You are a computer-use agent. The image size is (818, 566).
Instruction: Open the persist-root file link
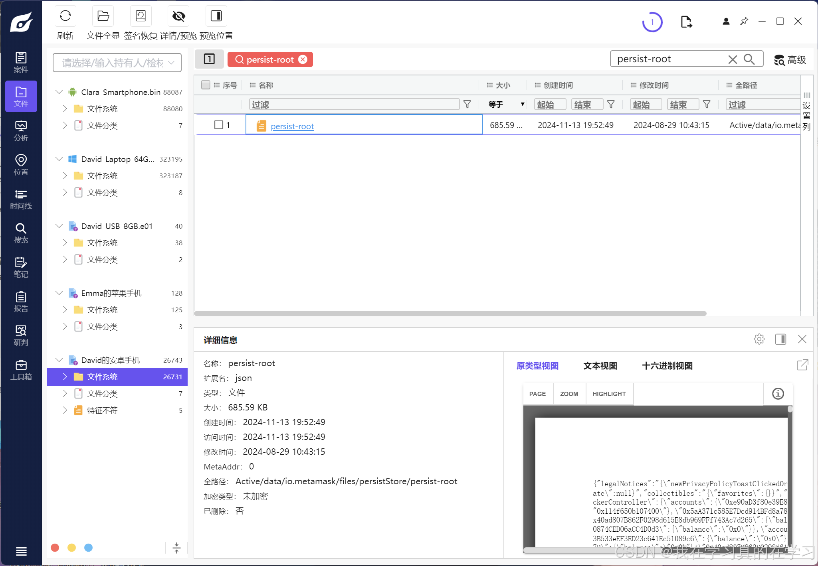point(292,126)
